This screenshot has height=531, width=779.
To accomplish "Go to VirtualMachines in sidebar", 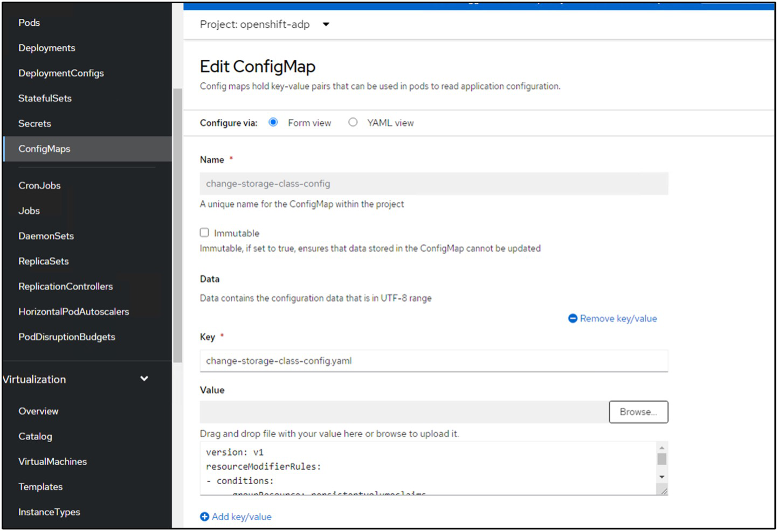I will tap(52, 462).
